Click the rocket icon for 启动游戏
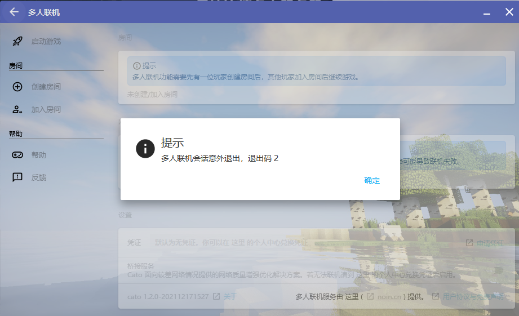 click(17, 41)
